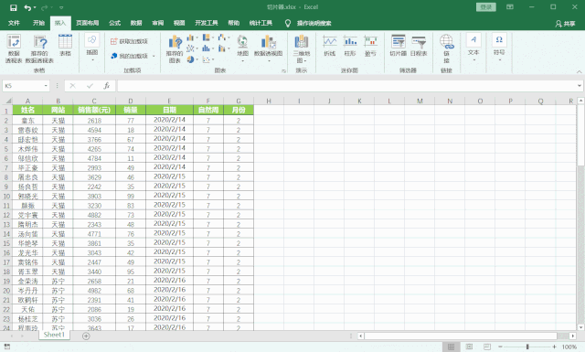The image size is (585, 352).
Task: Click the zoom out minus button
Action: pyautogui.click(x=500, y=347)
